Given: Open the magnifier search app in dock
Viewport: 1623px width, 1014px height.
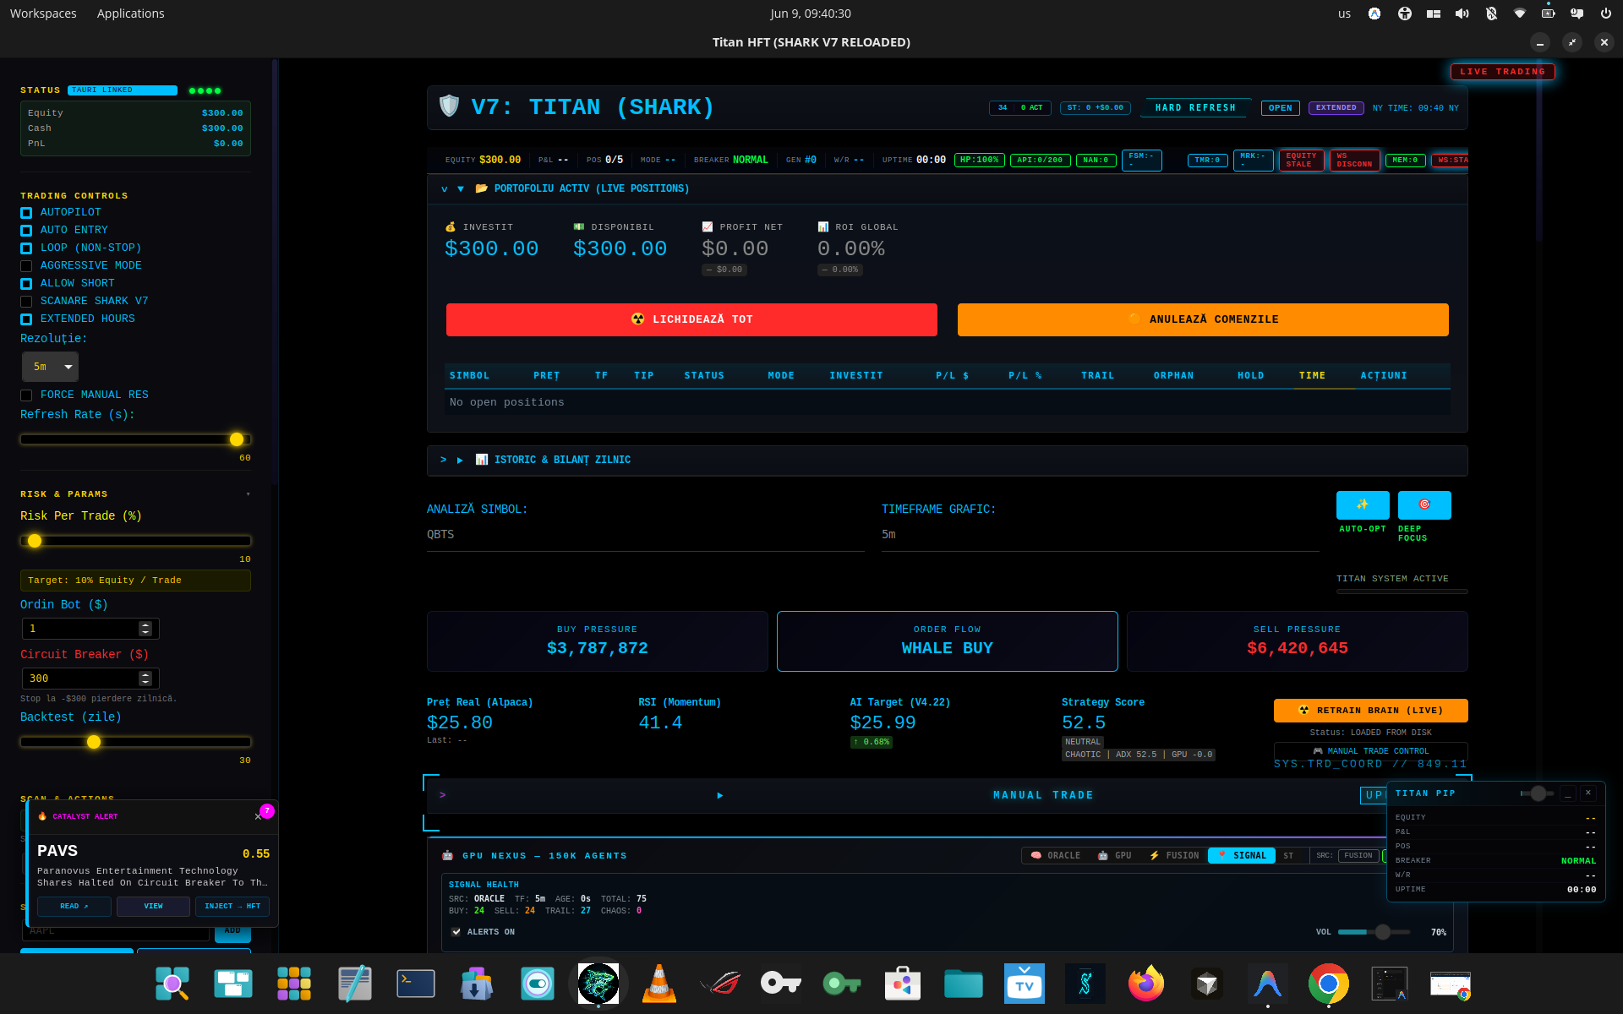Looking at the screenshot, I should (172, 984).
